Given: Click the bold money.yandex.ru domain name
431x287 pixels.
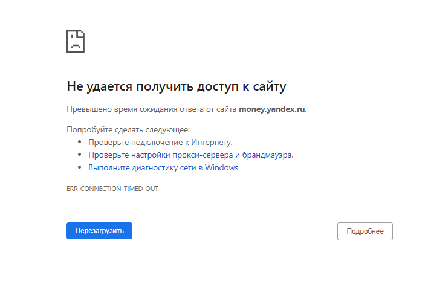Looking at the screenshot, I should (272, 109).
